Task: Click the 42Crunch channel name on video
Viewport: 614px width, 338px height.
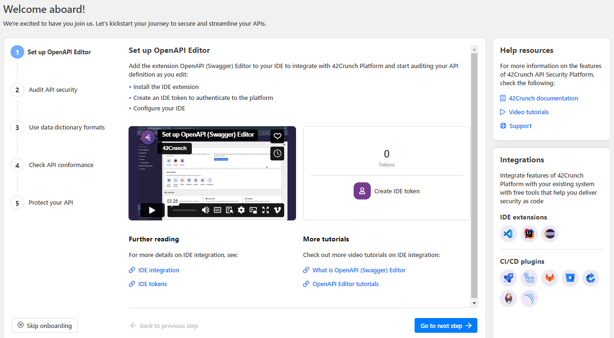Action: coord(175,148)
